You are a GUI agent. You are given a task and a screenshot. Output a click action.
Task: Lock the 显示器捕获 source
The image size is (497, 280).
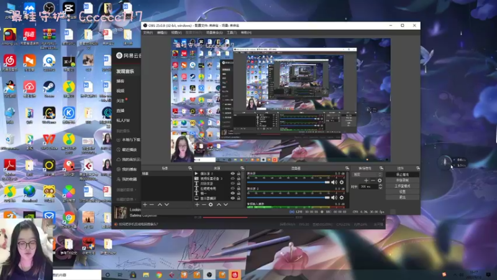pos(239,198)
